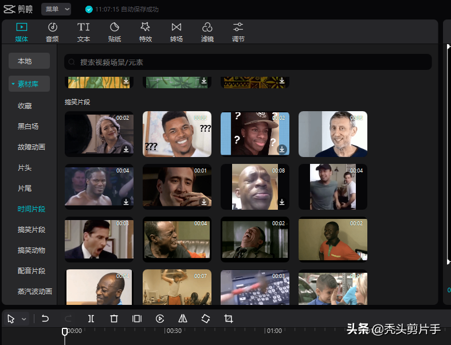Click the 00:30 timeline ruler mark

pyautogui.click(x=174, y=331)
